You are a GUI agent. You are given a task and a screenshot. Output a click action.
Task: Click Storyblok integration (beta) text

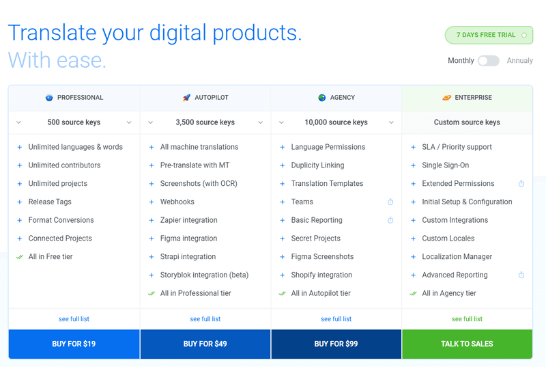click(x=204, y=275)
